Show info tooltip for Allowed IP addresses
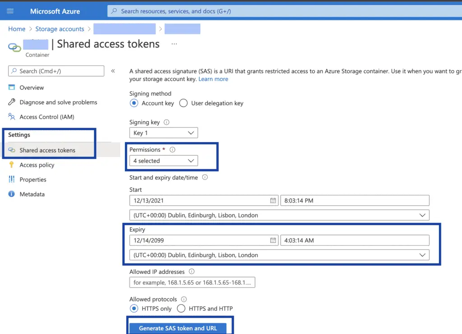Screen dimensions: 462x334 [x=191, y=272]
